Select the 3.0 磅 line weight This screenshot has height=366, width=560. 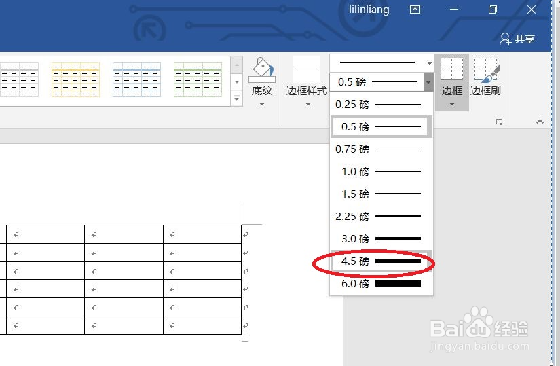pos(381,238)
